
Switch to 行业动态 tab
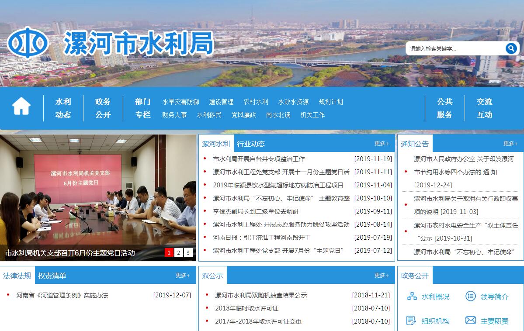251,144
